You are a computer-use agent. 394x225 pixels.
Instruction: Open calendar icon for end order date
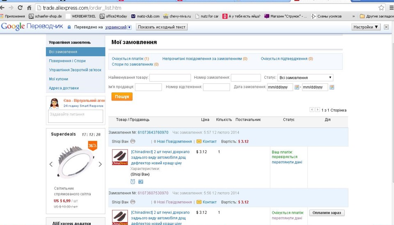(332, 87)
